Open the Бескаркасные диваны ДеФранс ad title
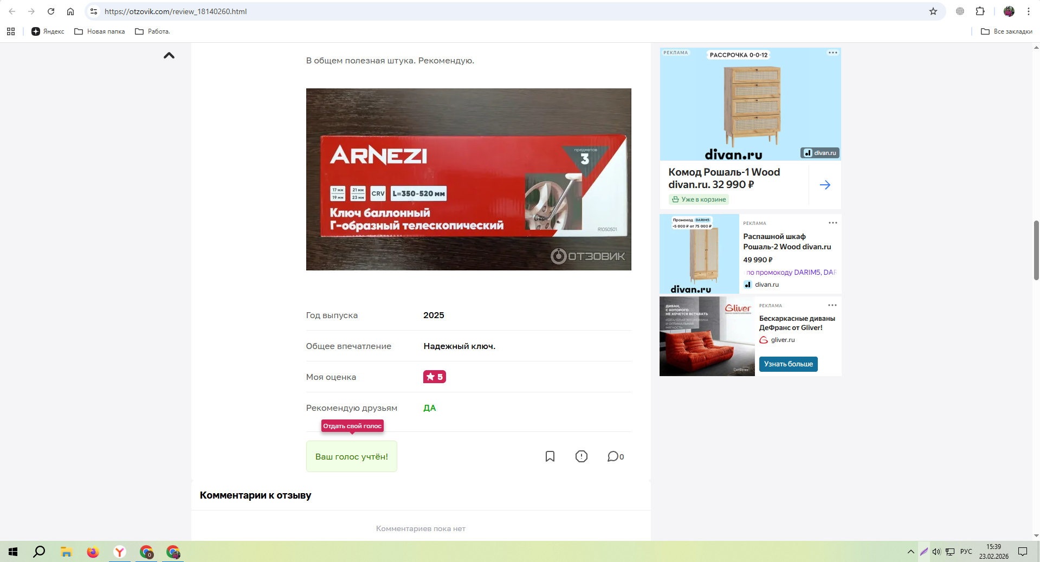1040x562 pixels. [x=797, y=323]
